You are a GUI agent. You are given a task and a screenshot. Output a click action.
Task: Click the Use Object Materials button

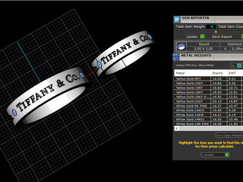[229, 135]
